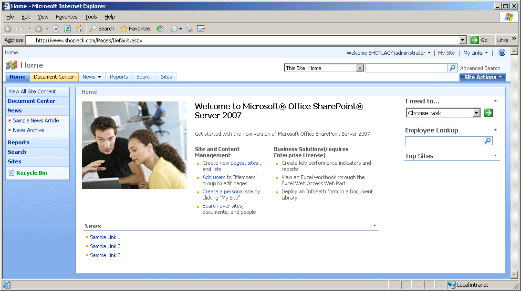Click the site search magnifier button
The height and width of the screenshot is (291, 521).
tap(452, 68)
